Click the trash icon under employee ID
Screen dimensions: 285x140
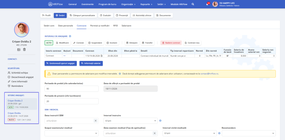click(x=24, y=50)
